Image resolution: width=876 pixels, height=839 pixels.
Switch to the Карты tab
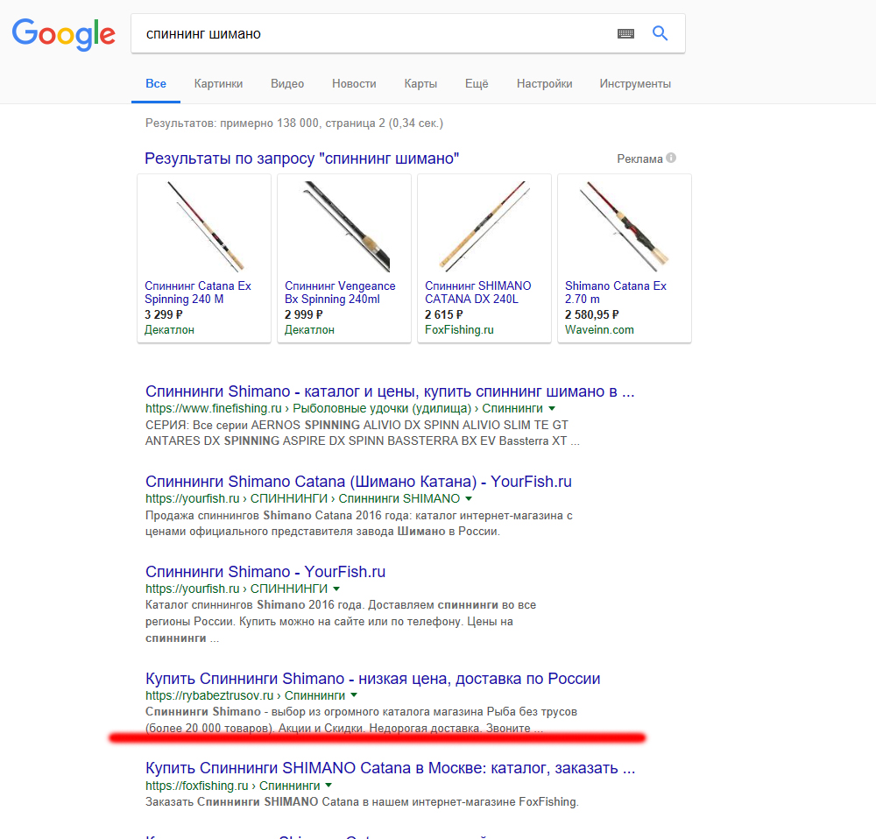[x=420, y=84]
